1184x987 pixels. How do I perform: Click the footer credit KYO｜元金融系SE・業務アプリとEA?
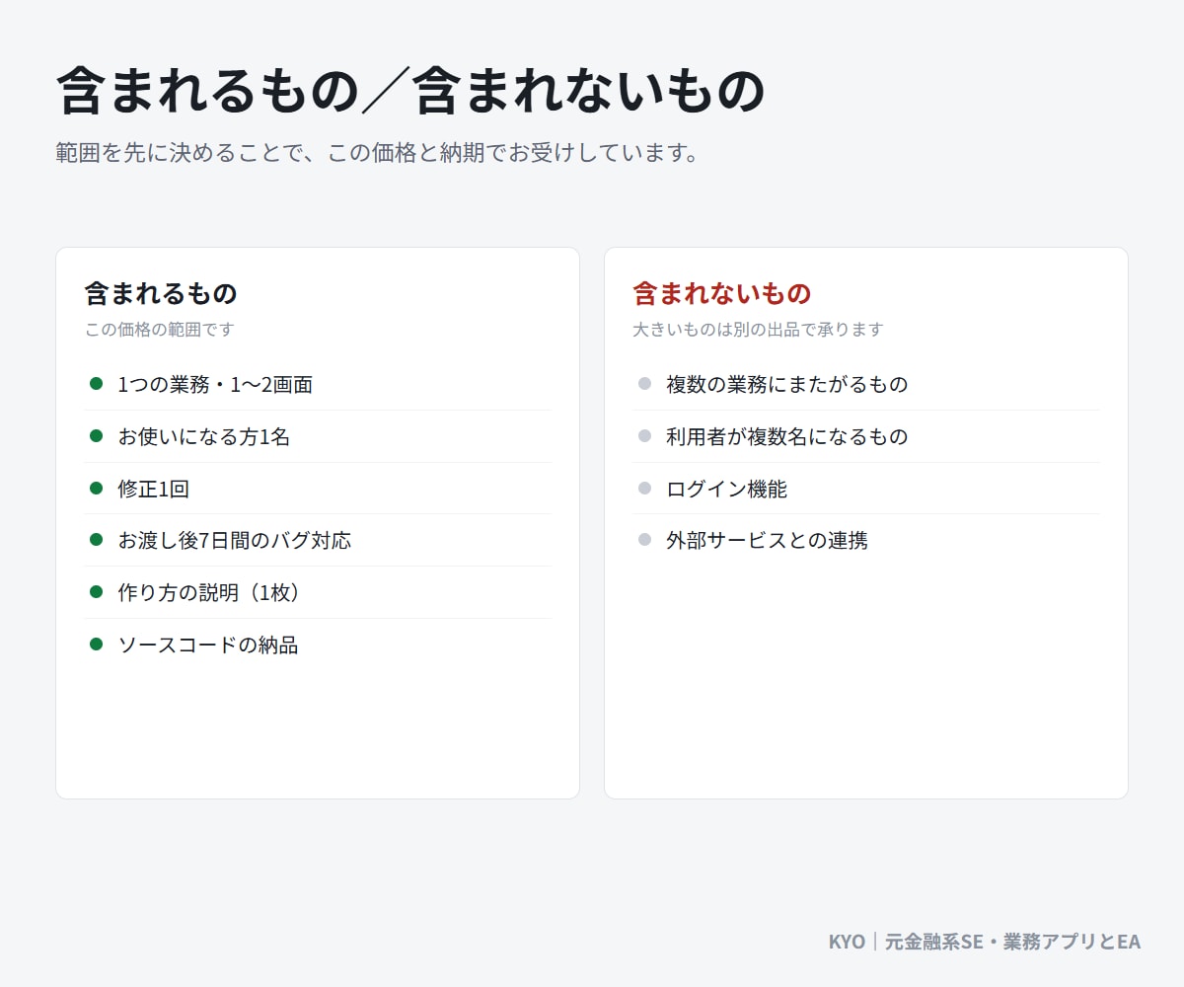point(985,942)
